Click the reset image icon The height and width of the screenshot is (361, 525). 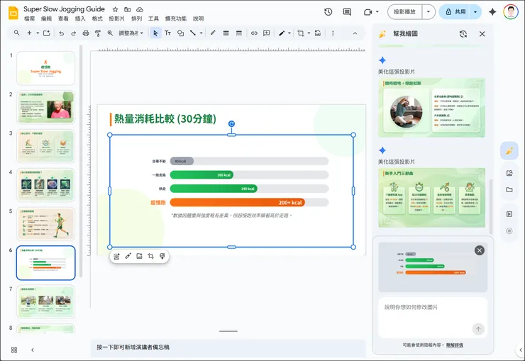[x=318, y=33]
